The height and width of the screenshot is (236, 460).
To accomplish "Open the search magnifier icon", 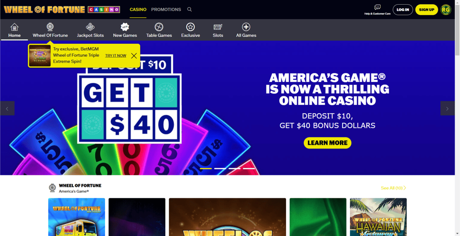I will (x=189, y=10).
